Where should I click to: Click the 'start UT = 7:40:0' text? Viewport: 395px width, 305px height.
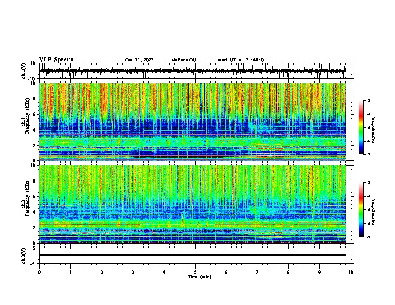tap(241, 60)
